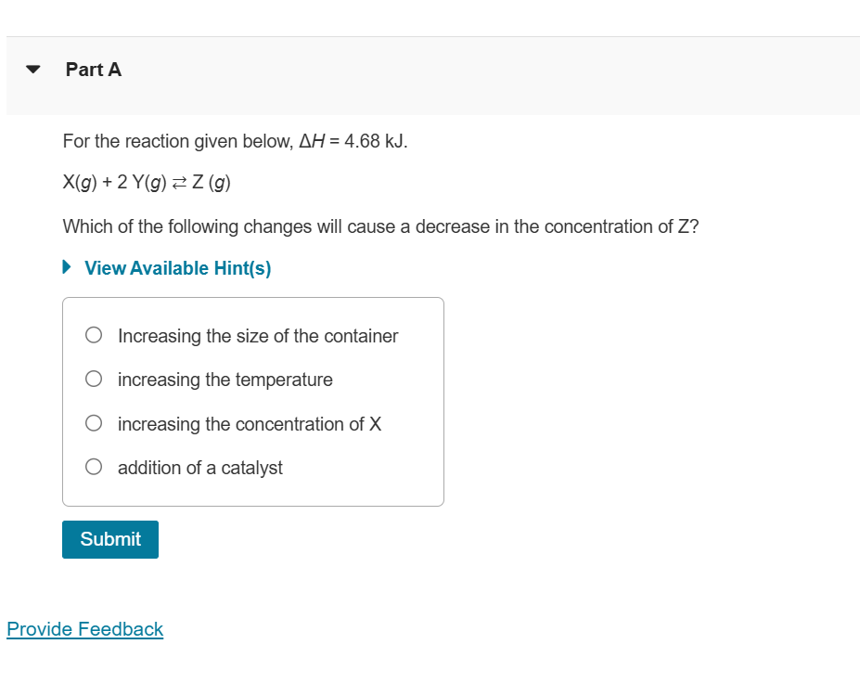Click inside the answer choices box
The width and height of the screenshot is (860, 683).
[x=252, y=401]
